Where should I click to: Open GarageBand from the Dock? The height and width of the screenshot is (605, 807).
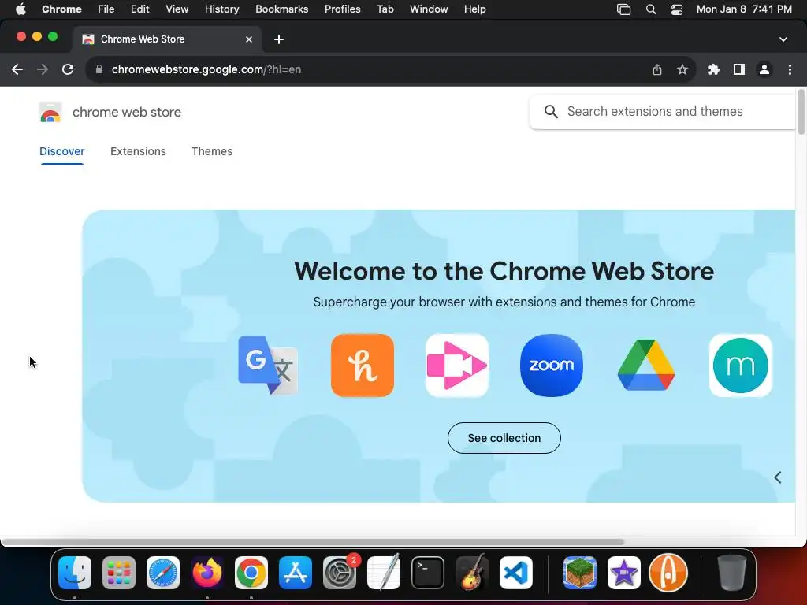tap(472, 572)
